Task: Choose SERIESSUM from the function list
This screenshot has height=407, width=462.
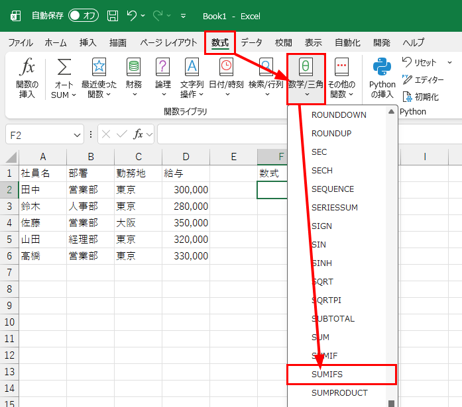Action: pos(337,208)
